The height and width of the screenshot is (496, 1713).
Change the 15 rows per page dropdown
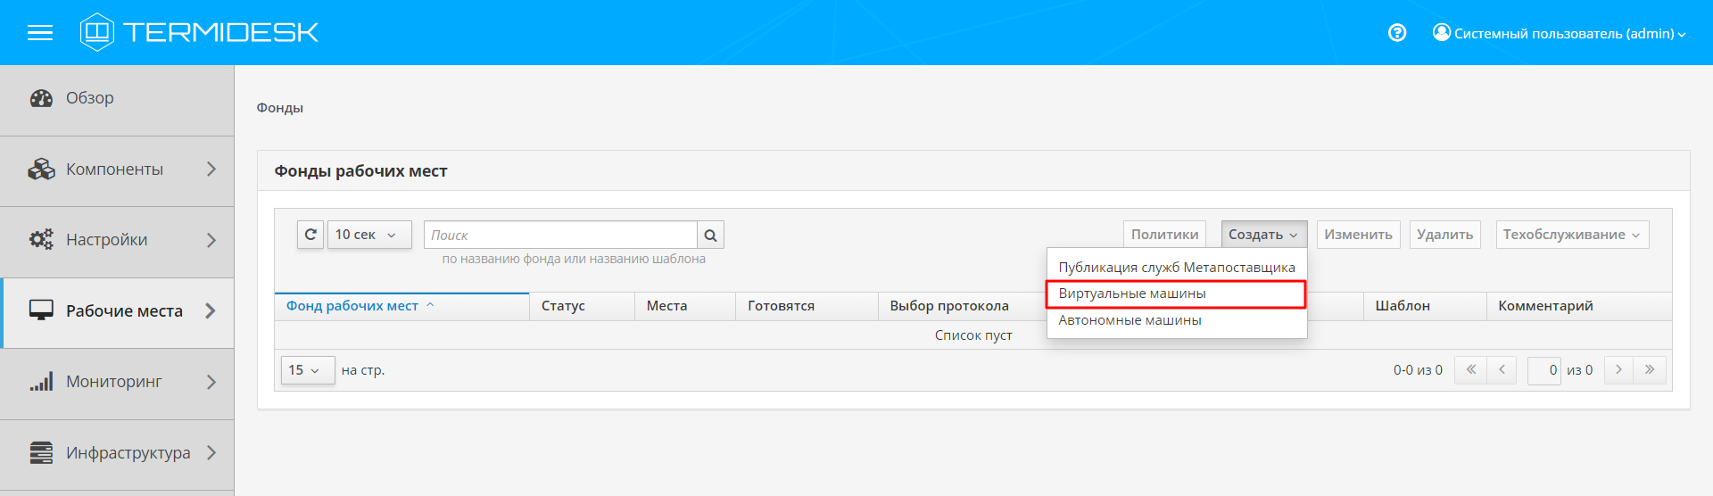tap(307, 370)
